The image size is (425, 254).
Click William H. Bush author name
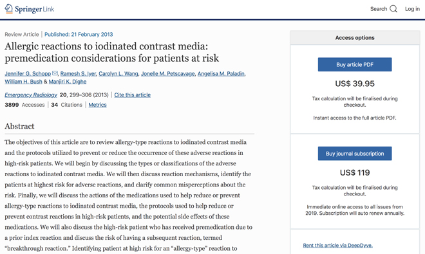tap(23, 82)
